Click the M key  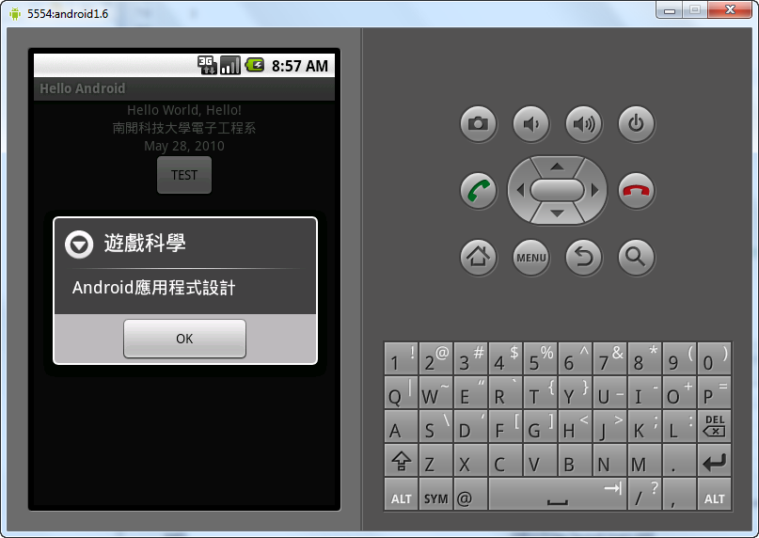(645, 461)
